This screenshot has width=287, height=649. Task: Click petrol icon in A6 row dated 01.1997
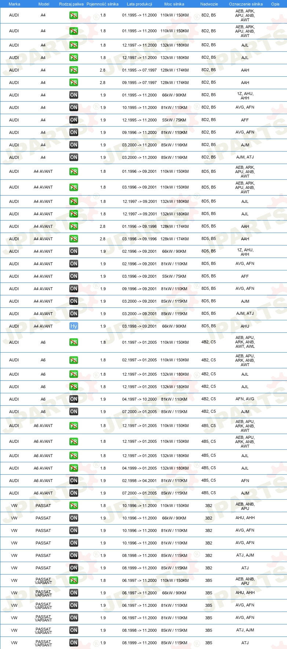(x=74, y=342)
